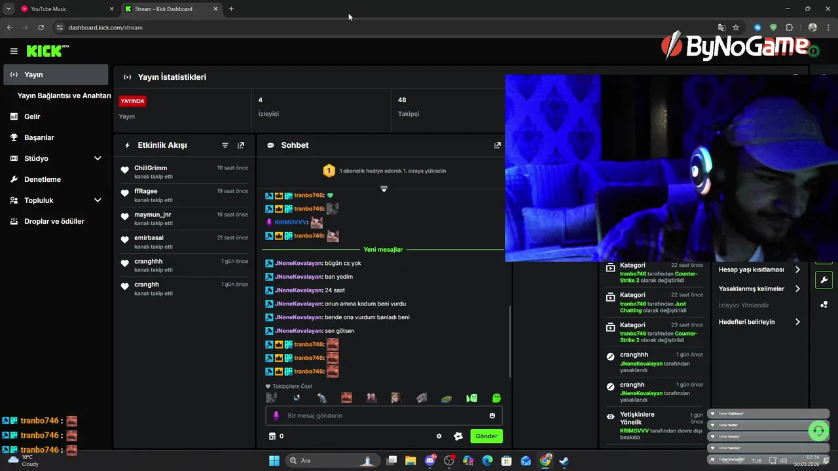
Task: Open the hamburger menu beside Kick logo
Action: tap(14, 51)
